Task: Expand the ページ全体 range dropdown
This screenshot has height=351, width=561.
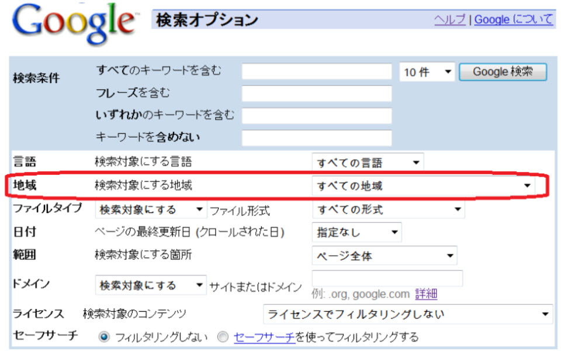Action: tap(384, 256)
